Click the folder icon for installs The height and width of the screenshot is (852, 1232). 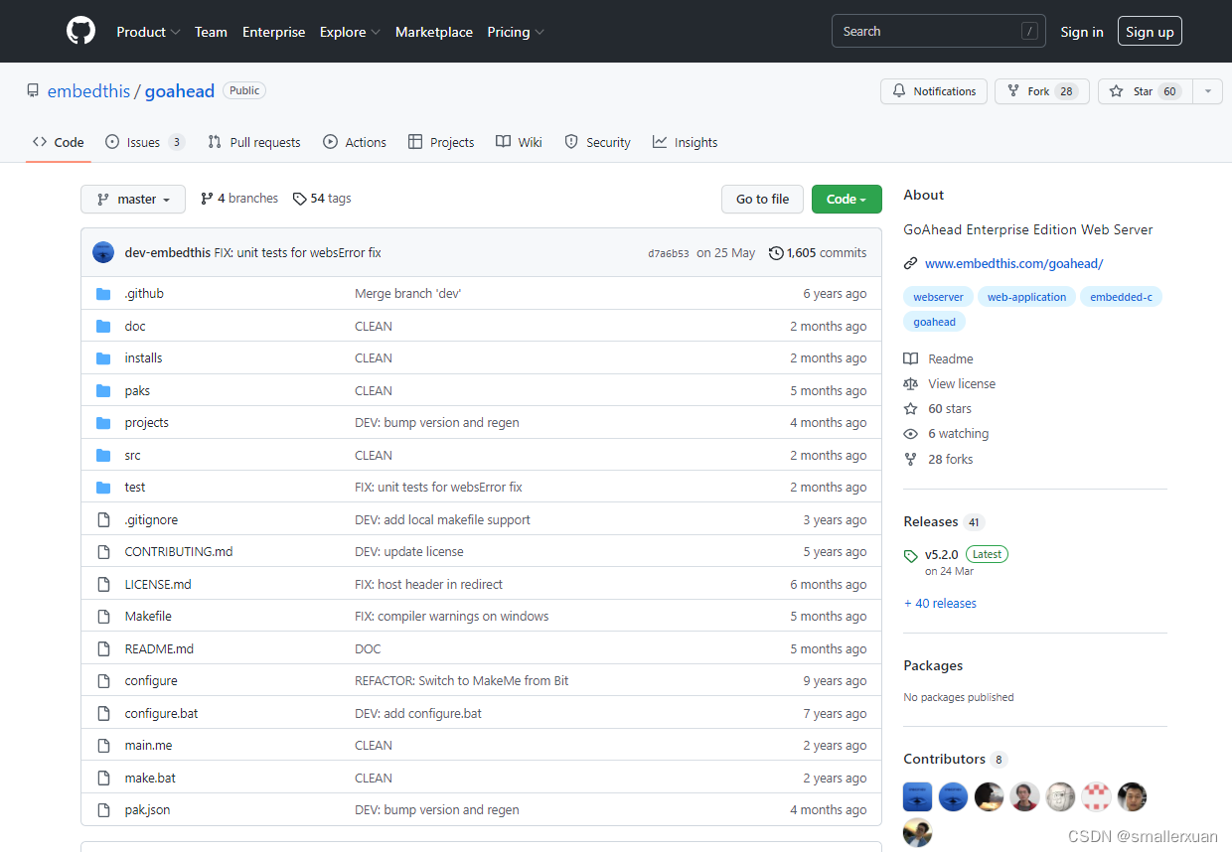tap(103, 358)
